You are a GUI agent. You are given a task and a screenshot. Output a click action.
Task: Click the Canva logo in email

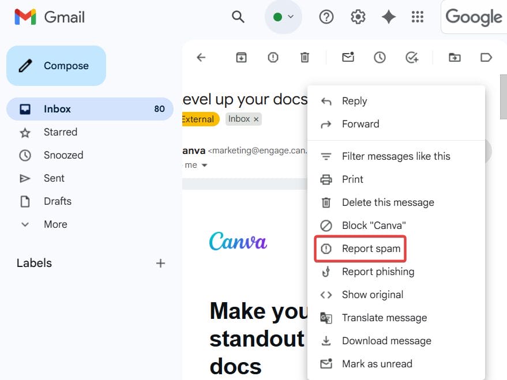pyautogui.click(x=238, y=242)
